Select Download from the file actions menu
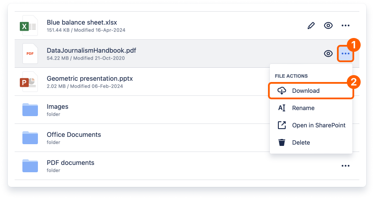Image resolution: width=374 pixels, height=199 pixels. 305,91
